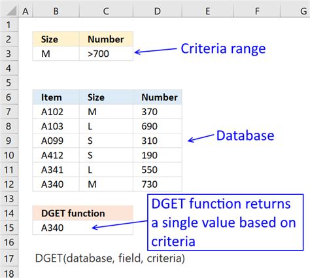Image resolution: width=310 pixels, height=278 pixels.
Task: Select column F header
Action: pos(257,11)
